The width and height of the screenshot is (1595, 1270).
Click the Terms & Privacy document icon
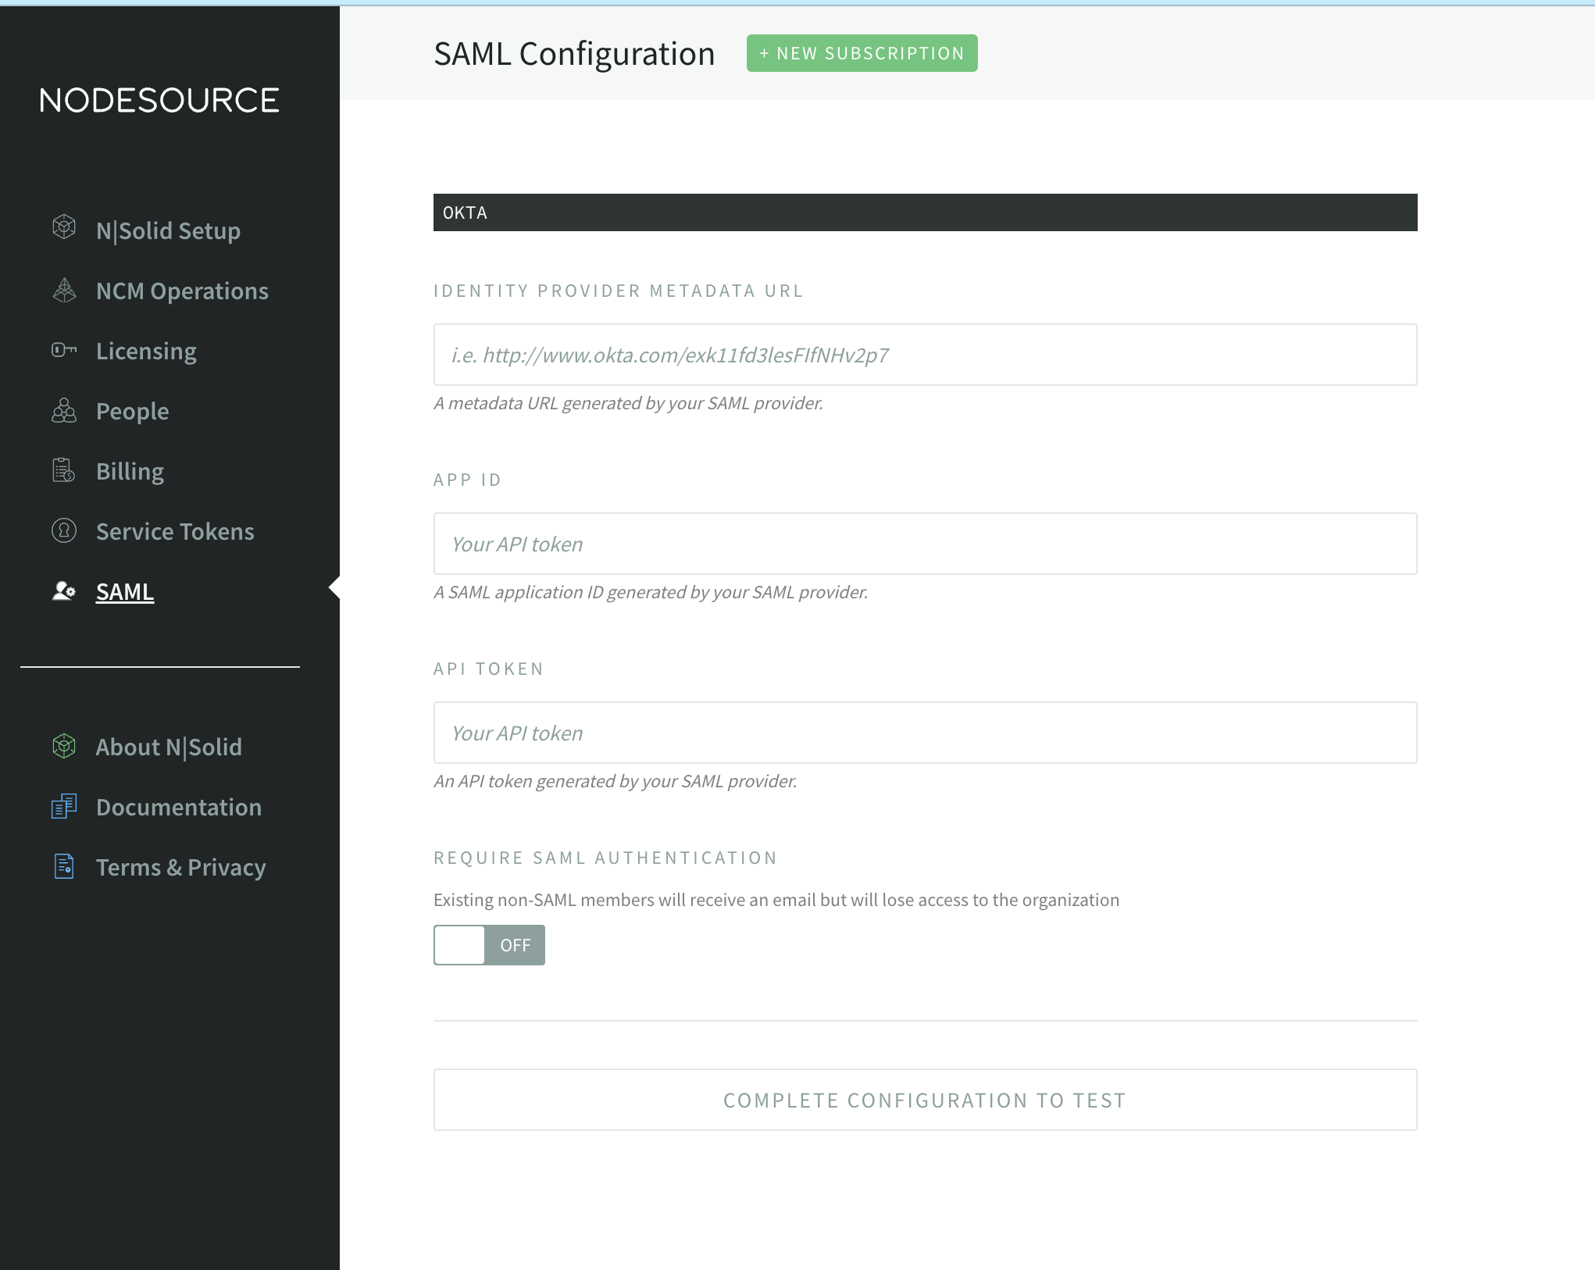pyautogui.click(x=64, y=866)
